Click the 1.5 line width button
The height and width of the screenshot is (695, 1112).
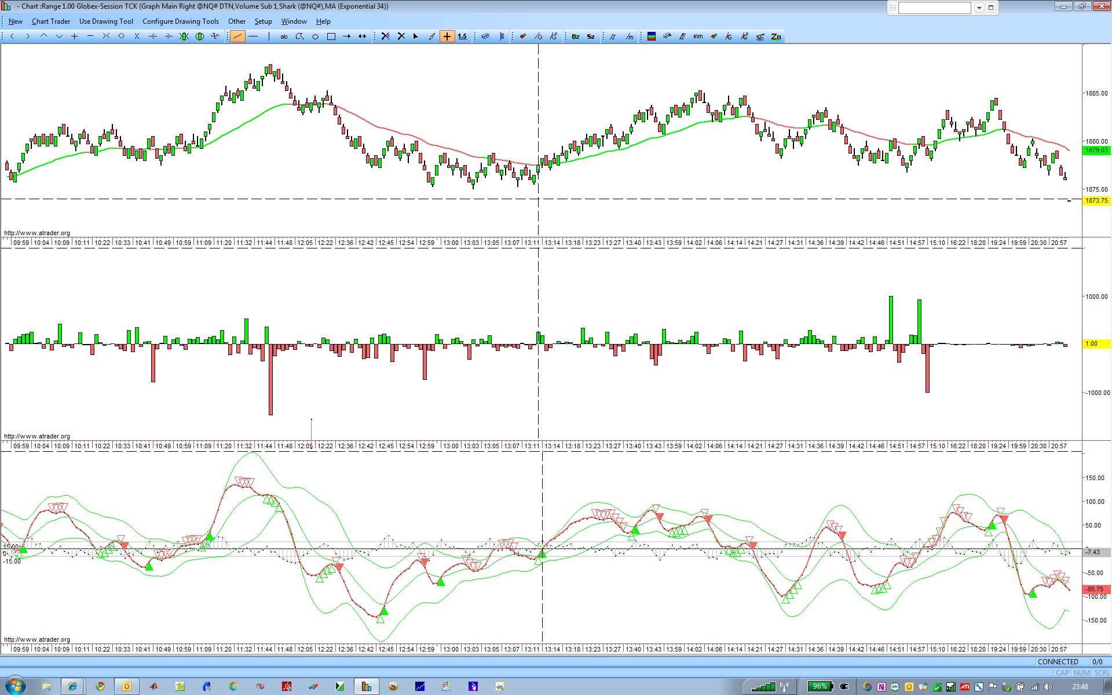pyautogui.click(x=462, y=36)
